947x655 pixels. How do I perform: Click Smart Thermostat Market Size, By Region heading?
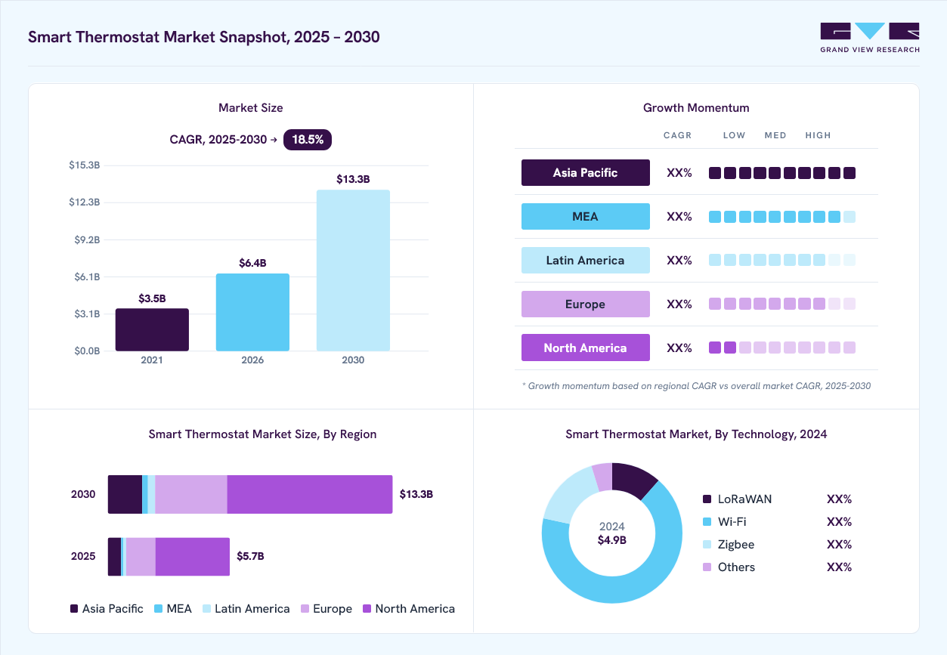point(262,434)
